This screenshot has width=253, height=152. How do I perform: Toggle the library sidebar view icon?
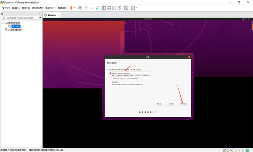pos(104,8)
